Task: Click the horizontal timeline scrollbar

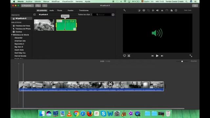Action: click(x=98, y=108)
